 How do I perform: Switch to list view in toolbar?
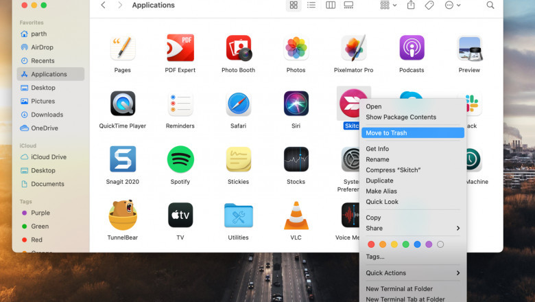click(311, 5)
